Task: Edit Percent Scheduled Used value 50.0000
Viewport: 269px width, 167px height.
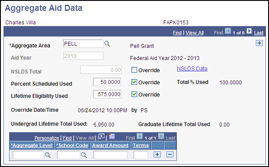Action: (107, 82)
